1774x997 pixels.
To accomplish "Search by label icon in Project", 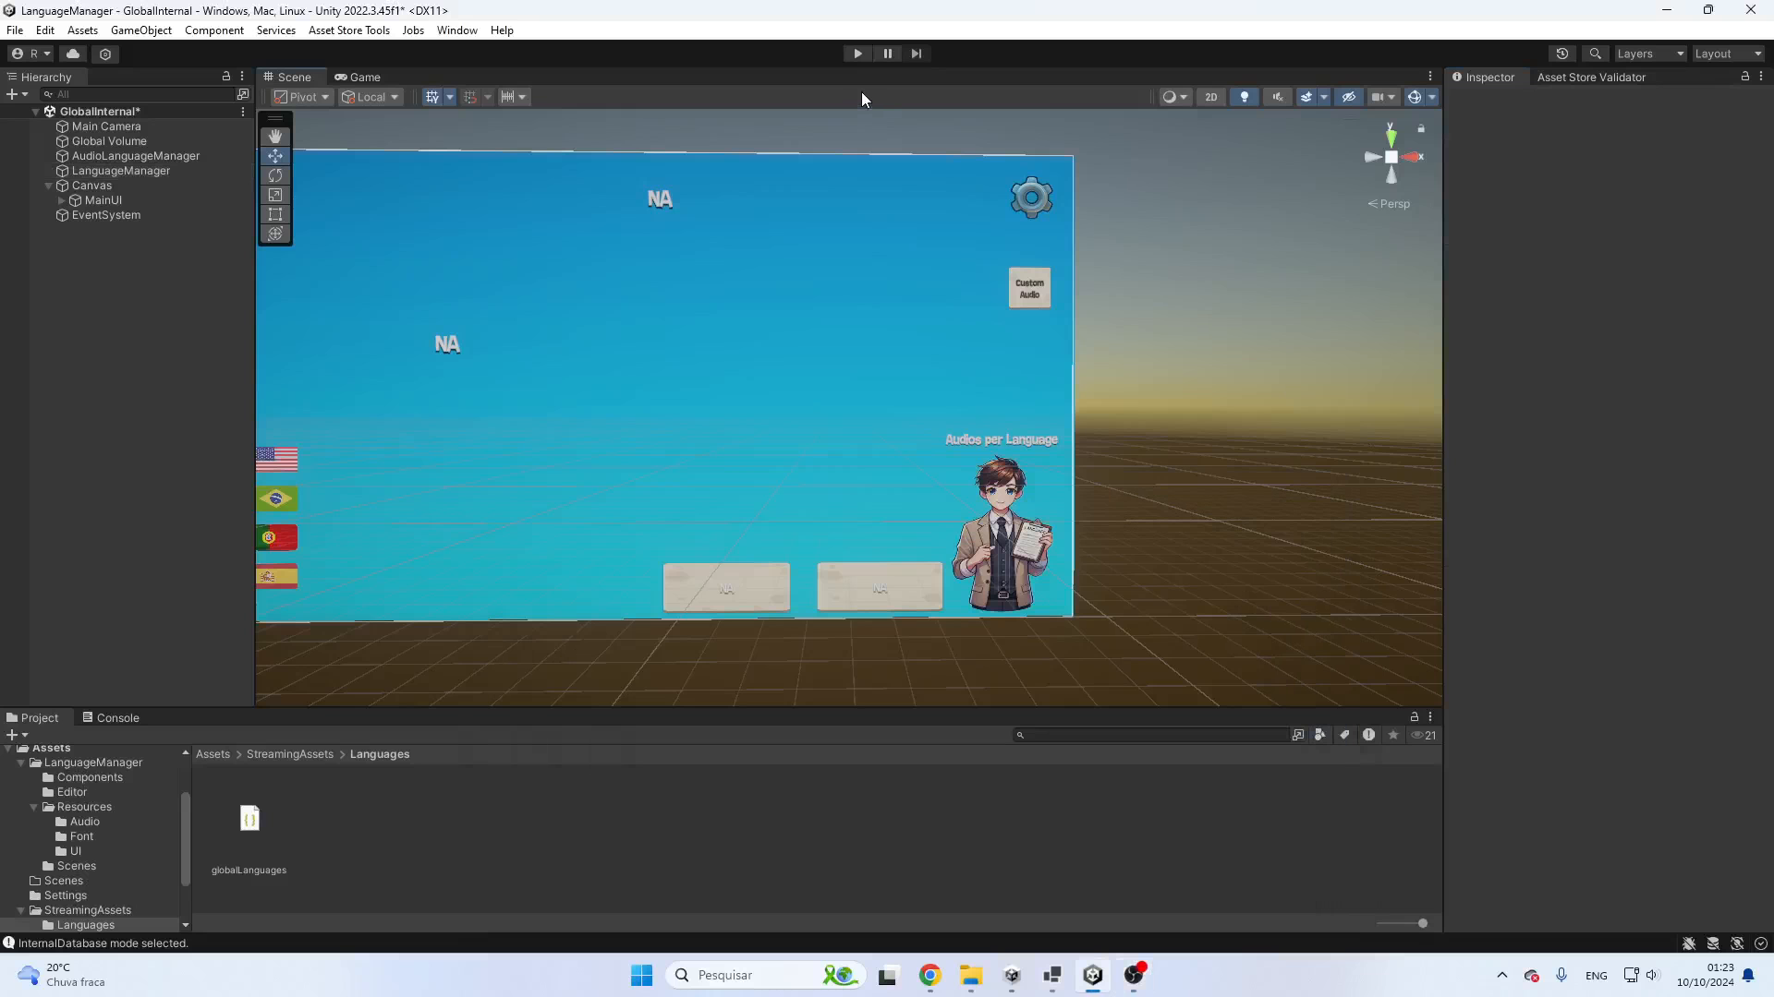I will click(x=1344, y=735).
